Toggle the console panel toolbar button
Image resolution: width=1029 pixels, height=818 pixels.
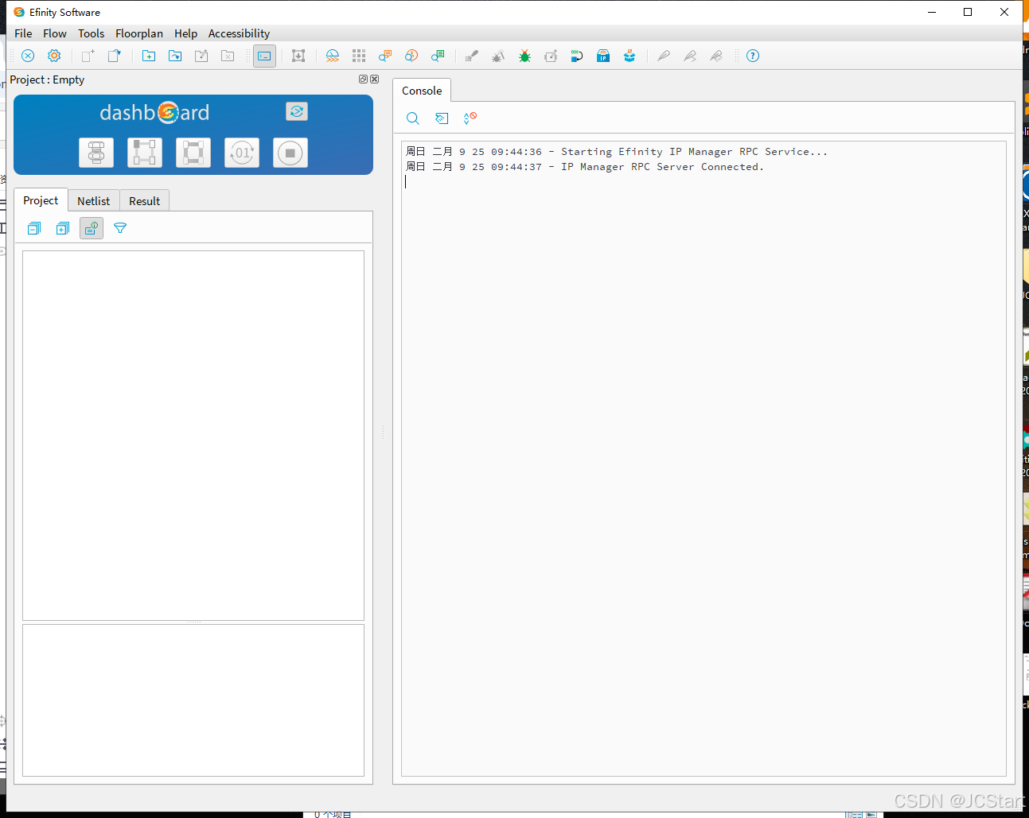coord(264,56)
